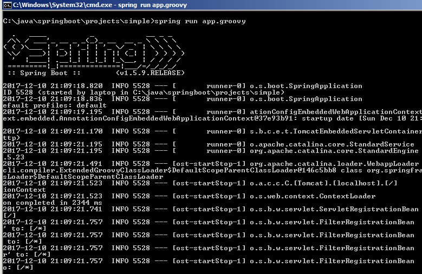The height and width of the screenshot is (274, 422).
Task: Click the "r' to: [/*]" continuation line
Action: click(27, 254)
